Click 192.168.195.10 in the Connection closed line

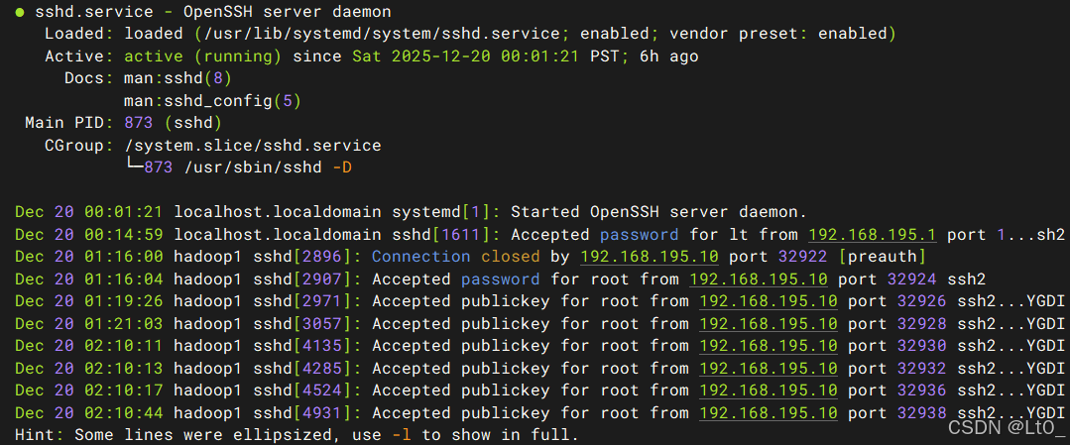click(x=649, y=258)
